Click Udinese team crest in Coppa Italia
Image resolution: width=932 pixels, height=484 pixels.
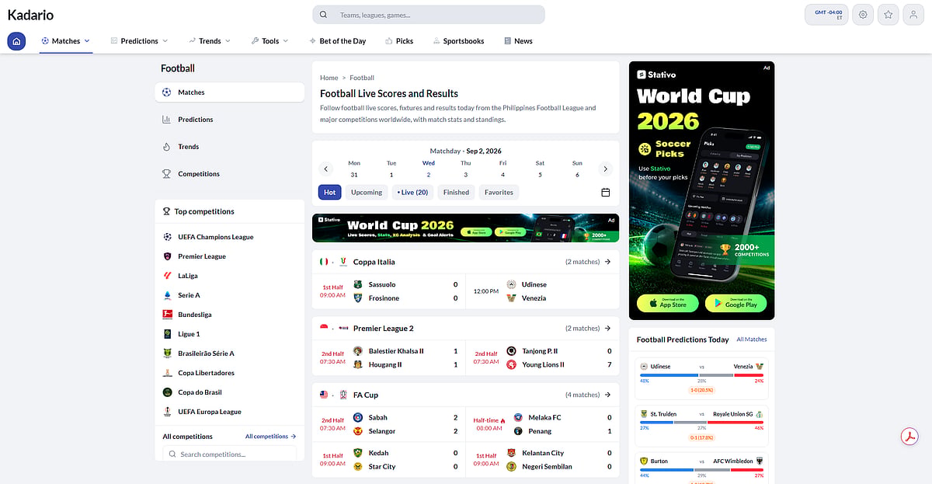coord(511,284)
